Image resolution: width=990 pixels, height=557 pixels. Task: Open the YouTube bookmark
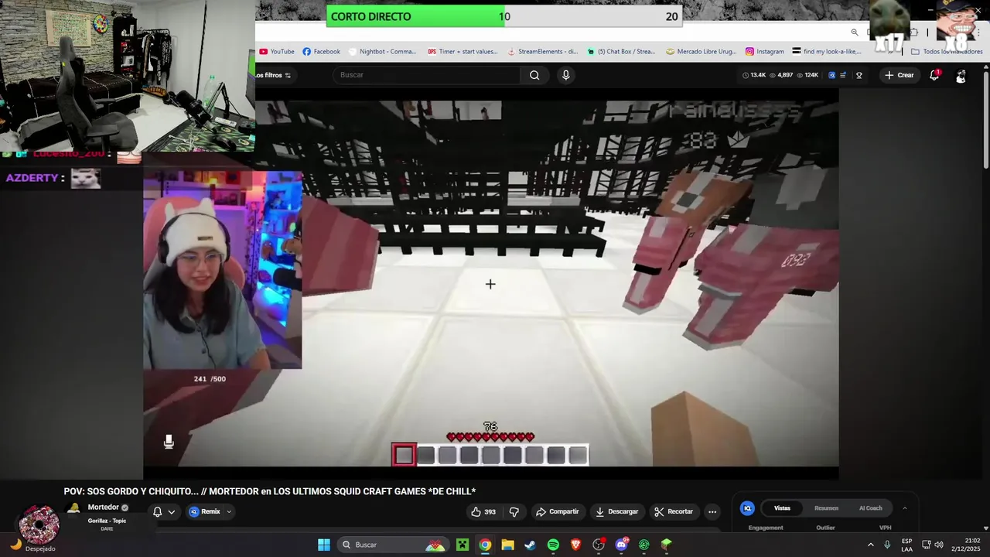pos(277,52)
